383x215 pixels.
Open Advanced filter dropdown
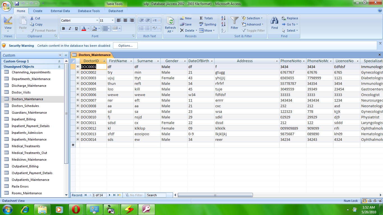[253, 24]
